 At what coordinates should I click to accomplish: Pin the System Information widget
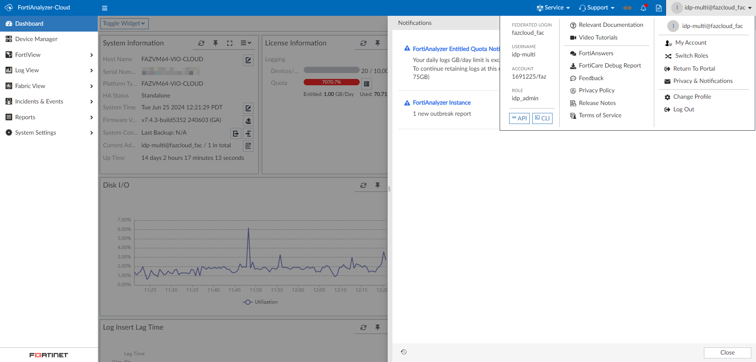(215, 43)
